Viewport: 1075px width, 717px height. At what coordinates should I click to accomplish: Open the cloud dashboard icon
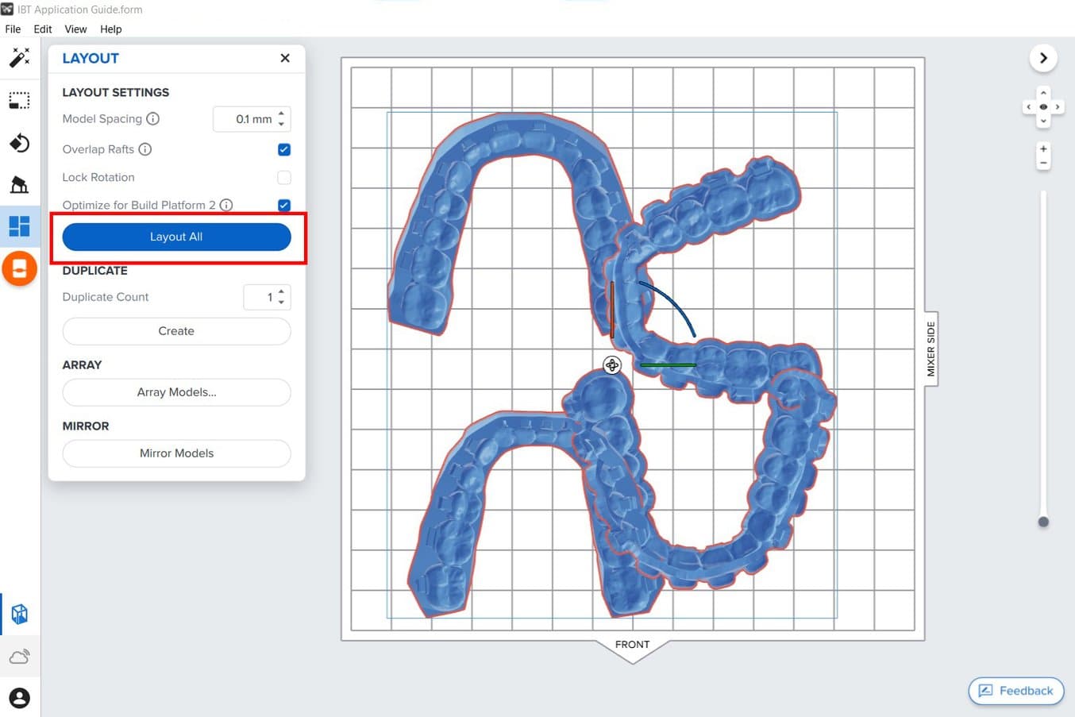(x=19, y=657)
